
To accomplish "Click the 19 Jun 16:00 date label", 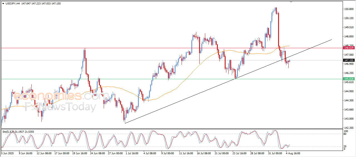I will click(80, 153).
